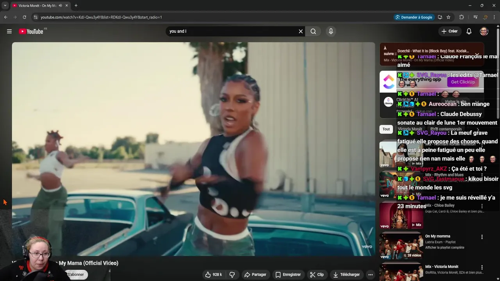This screenshot has height=281, width=500.
Task: Click the Demander à Google button
Action: [x=414, y=17]
